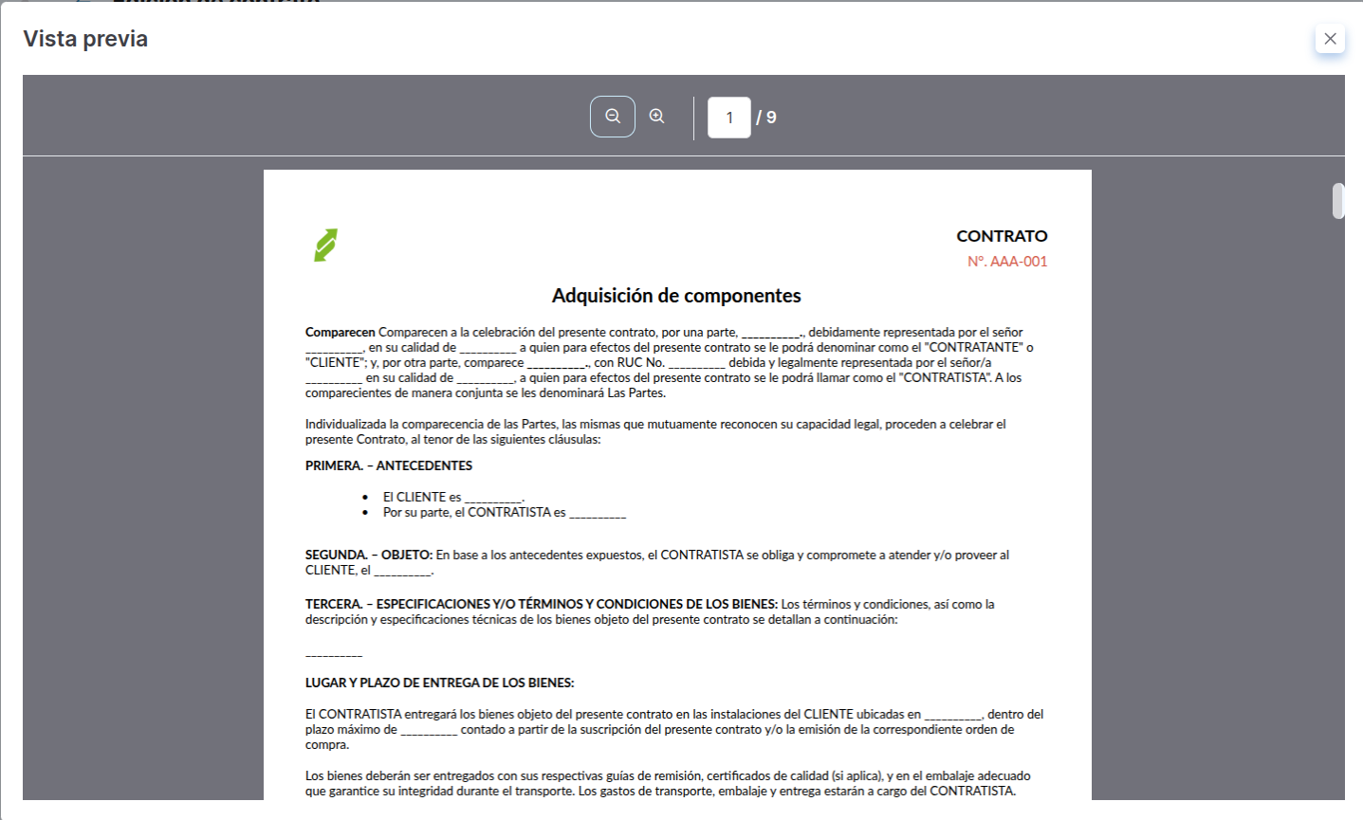Image resolution: width=1363 pixels, height=820 pixels.
Task: Click the vertical scrollbar on the right
Action: coord(1336,201)
